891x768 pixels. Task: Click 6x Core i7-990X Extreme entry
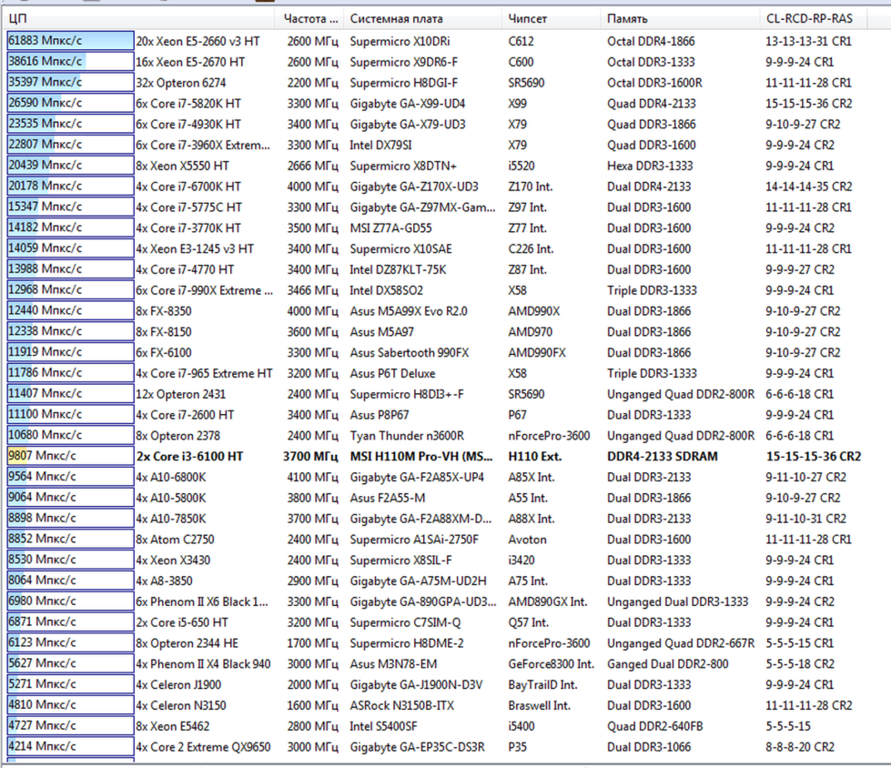pos(204,290)
